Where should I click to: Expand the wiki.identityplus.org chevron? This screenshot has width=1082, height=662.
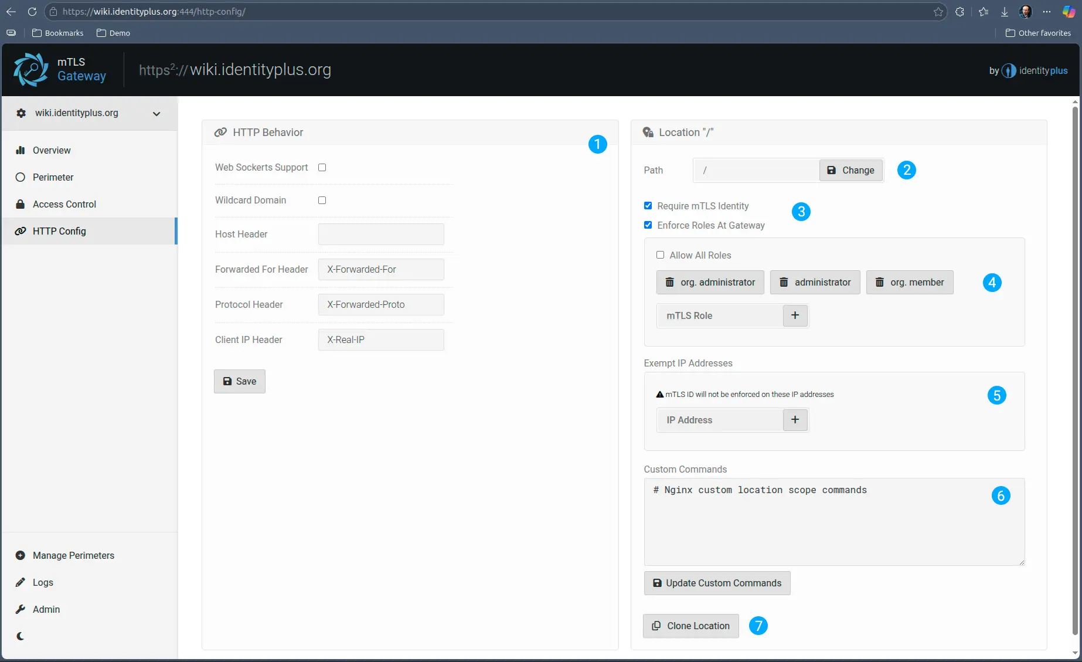point(156,113)
